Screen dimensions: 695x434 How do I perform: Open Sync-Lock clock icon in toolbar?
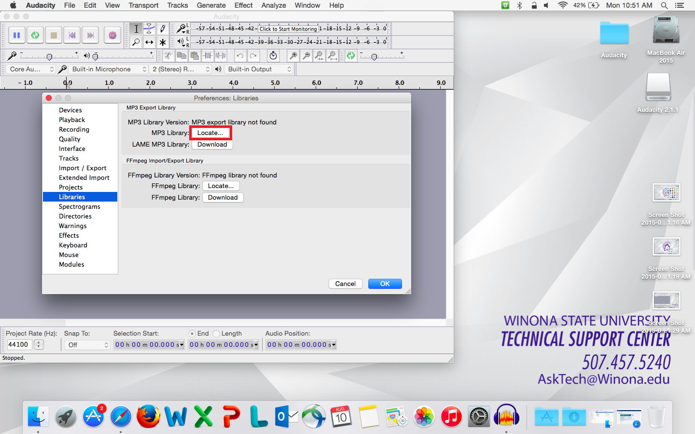pos(273,55)
